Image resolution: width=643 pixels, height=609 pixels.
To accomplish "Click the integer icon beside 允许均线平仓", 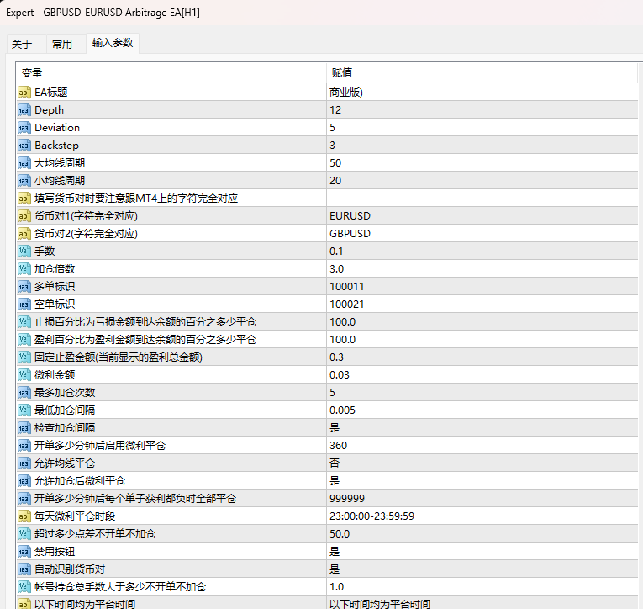I will (x=24, y=463).
